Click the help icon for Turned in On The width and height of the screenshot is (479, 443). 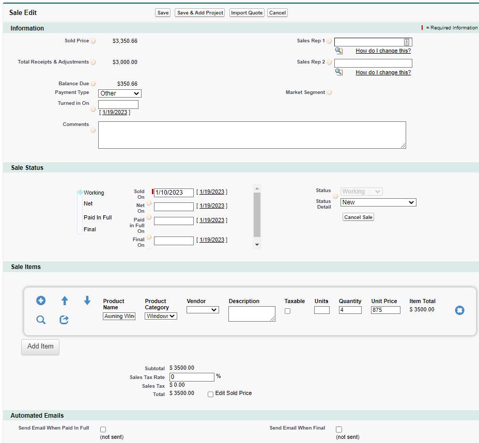pos(93,109)
